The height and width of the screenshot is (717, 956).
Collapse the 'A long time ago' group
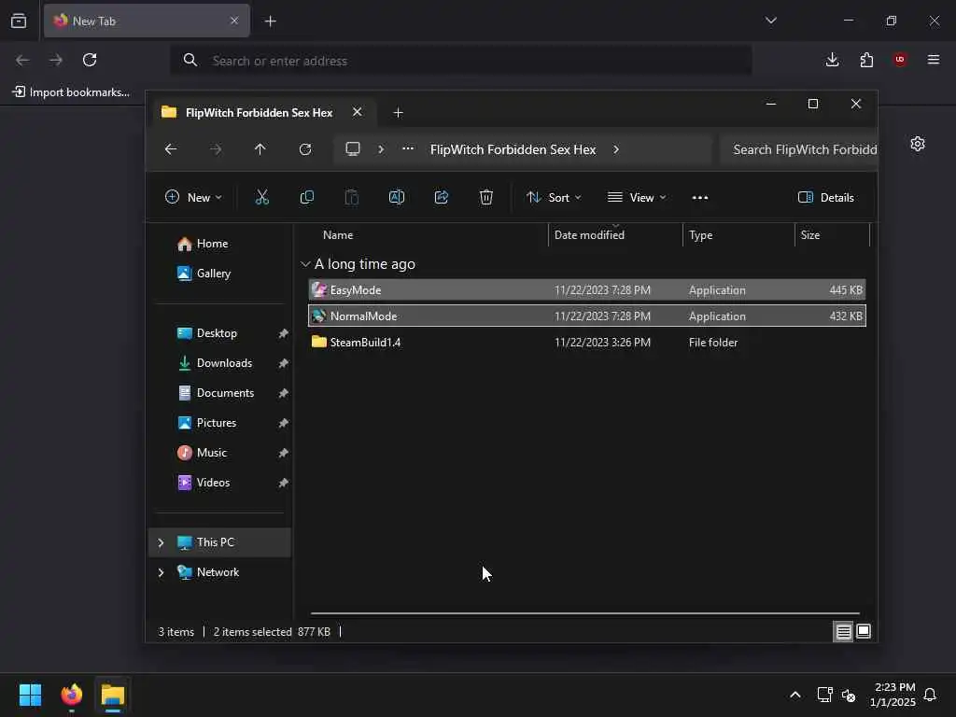305,264
